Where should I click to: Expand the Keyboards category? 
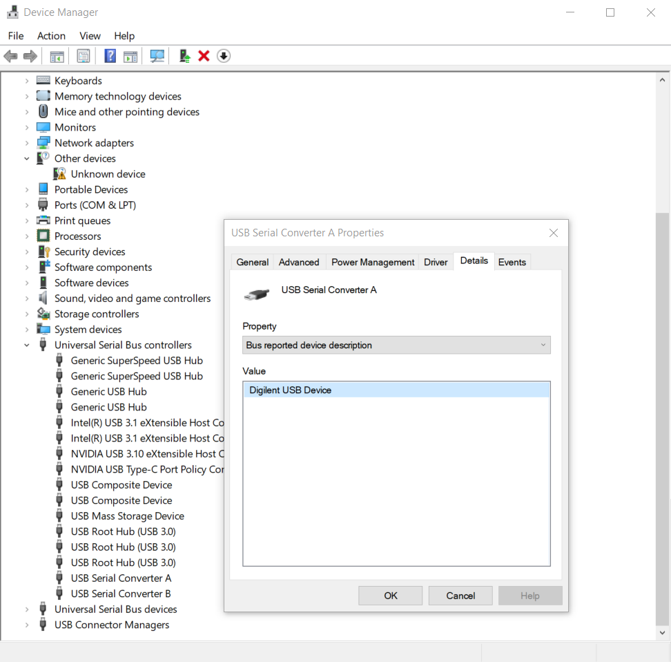tap(27, 81)
